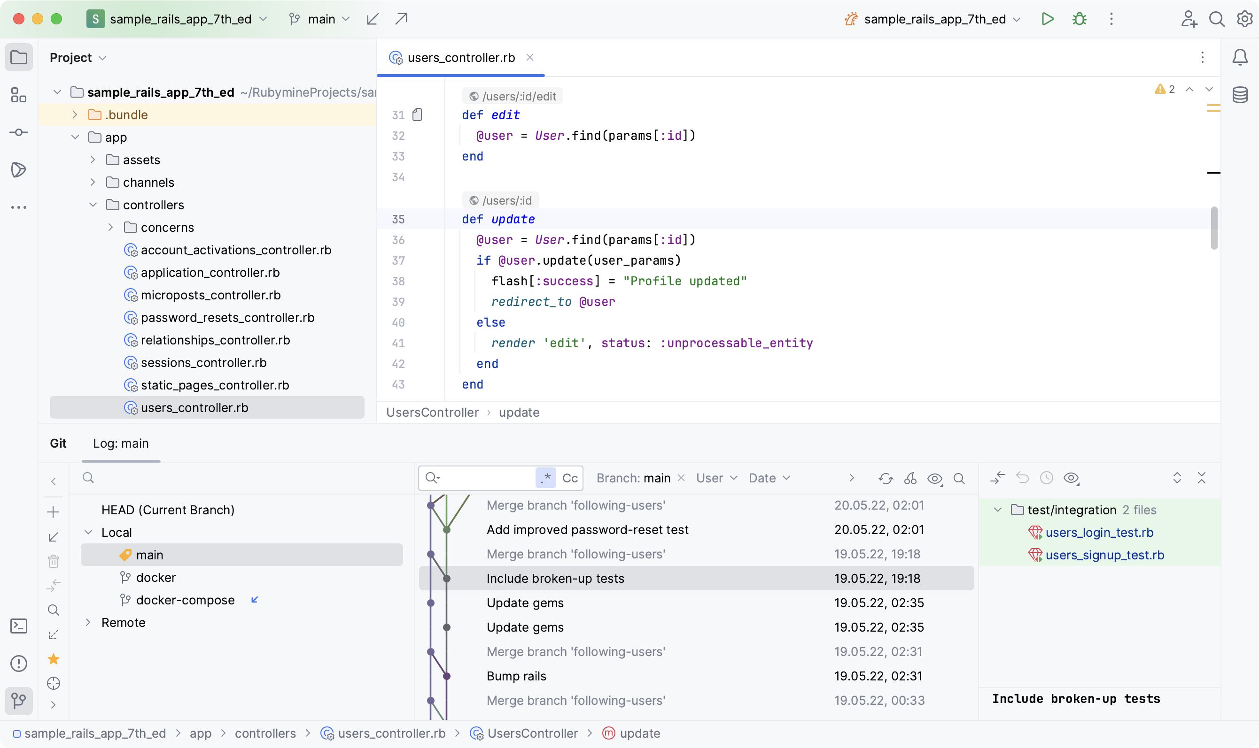Open the Notifications bell

(x=1240, y=57)
